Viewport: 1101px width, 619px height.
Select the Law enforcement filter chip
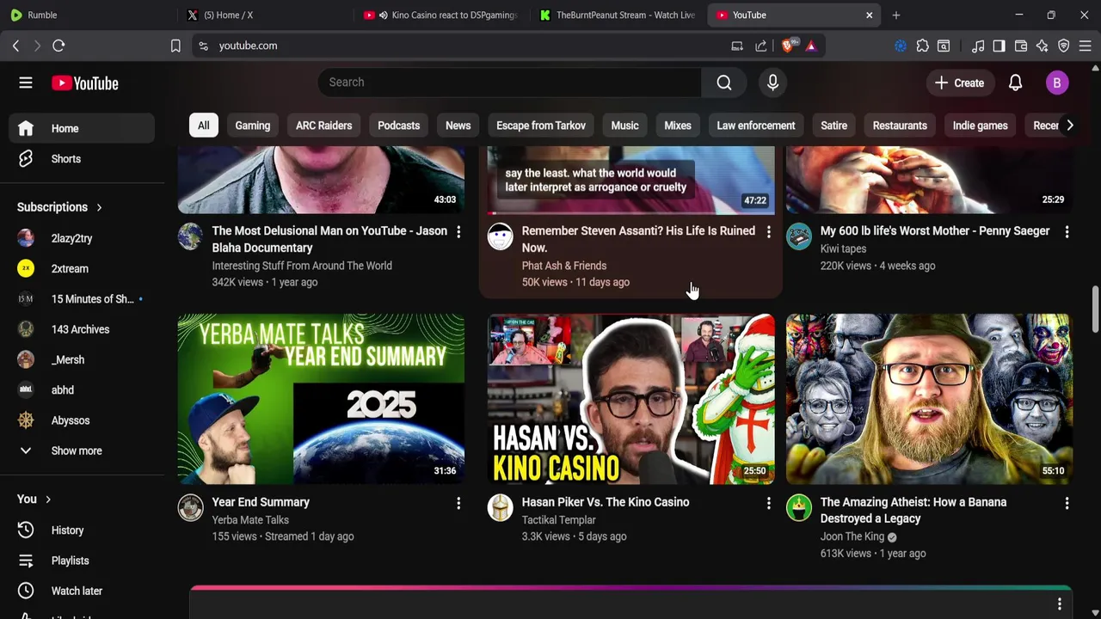(756, 126)
